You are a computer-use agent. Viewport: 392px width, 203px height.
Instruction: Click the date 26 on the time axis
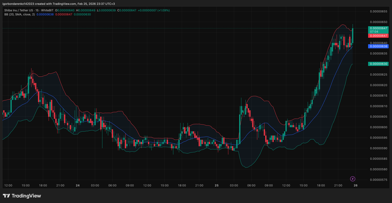click(356, 185)
